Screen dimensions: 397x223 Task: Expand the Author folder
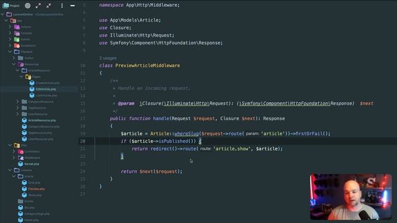(14, 58)
